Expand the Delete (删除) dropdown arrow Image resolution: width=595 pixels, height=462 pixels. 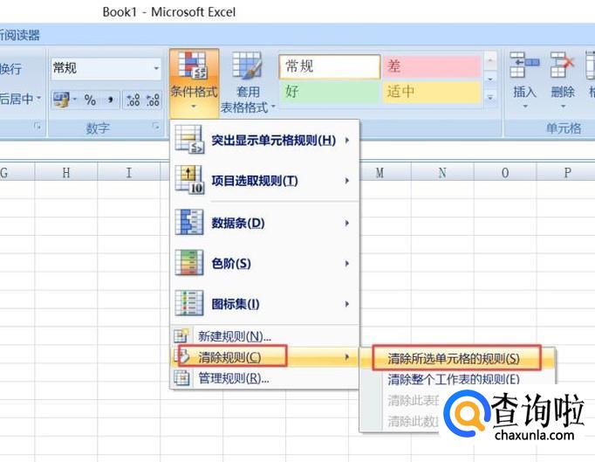click(563, 106)
